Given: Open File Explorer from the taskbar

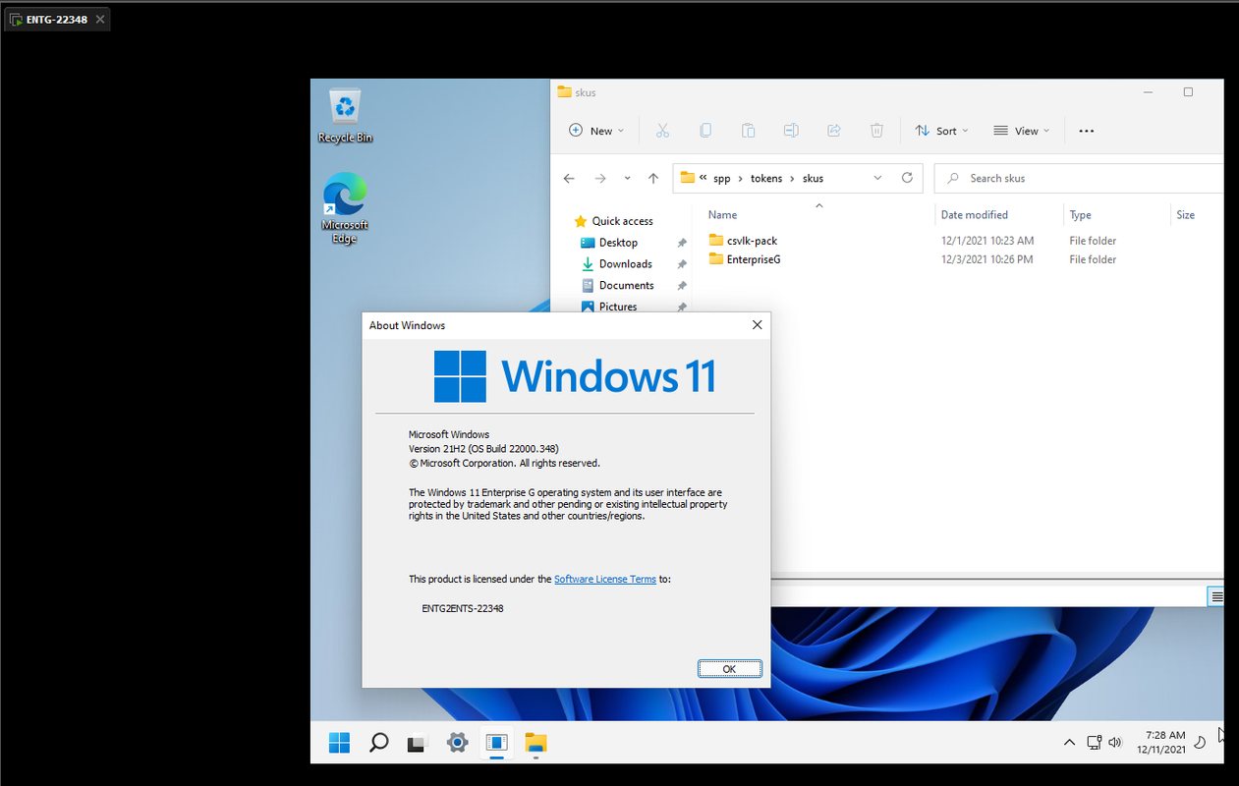Looking at the screenshot, I should [535, 743].
